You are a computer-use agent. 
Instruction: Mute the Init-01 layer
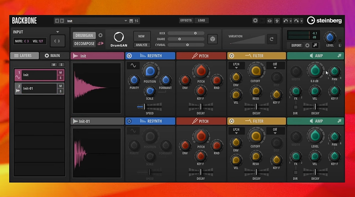[x=60, y=86]
